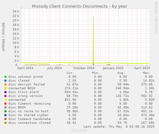Click the '22 k' y-axis tick label
Screen dimensions: 159x134
(x=16, y=16)
